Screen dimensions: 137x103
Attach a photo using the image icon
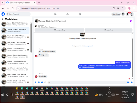pyautogui.click(x=39, y=82)
